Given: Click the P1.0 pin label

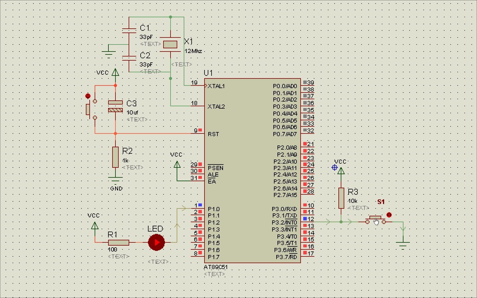Looking at the screenshot, I should [x=214, y=209].
